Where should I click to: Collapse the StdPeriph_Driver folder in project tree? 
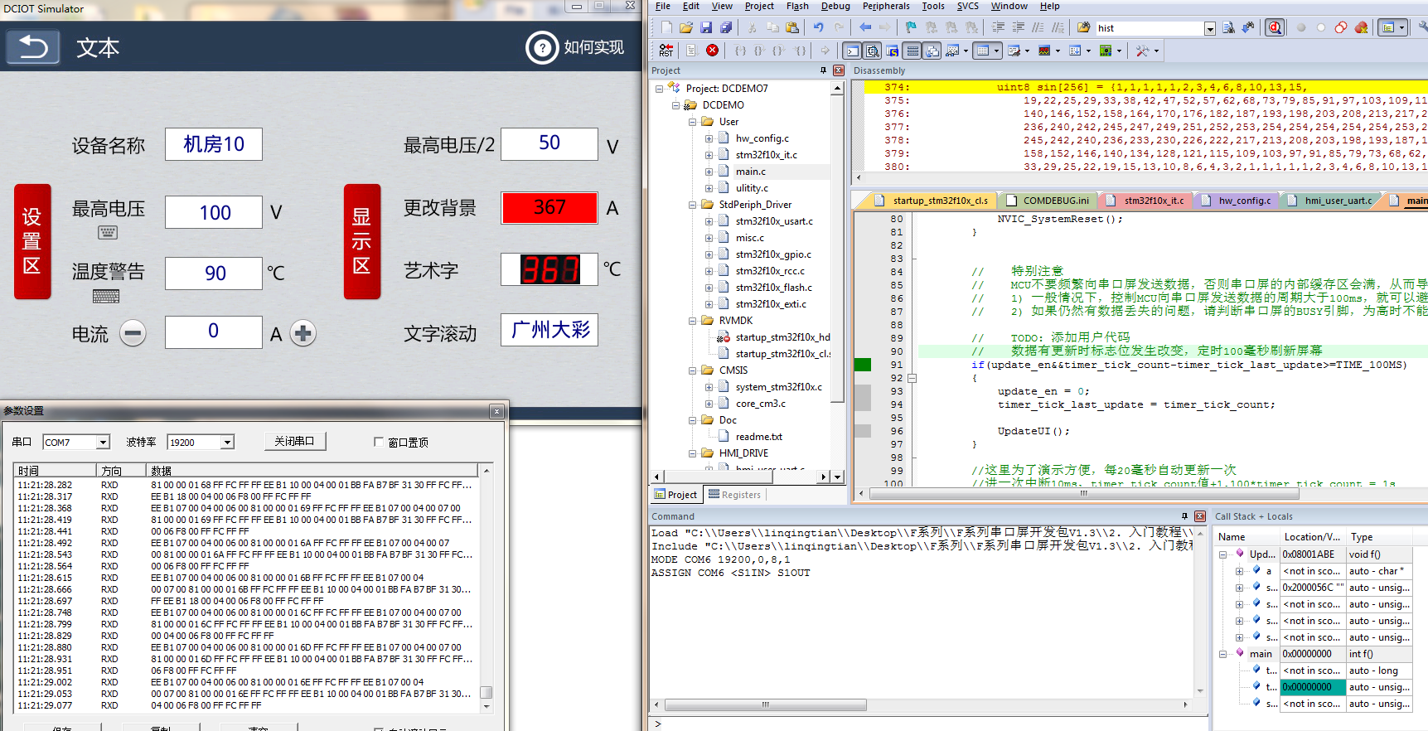692,205
